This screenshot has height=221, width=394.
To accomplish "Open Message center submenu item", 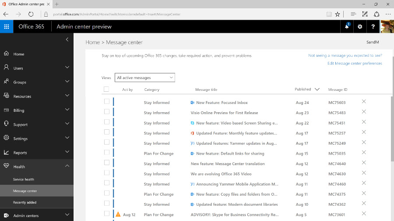I will click(25, 191).
